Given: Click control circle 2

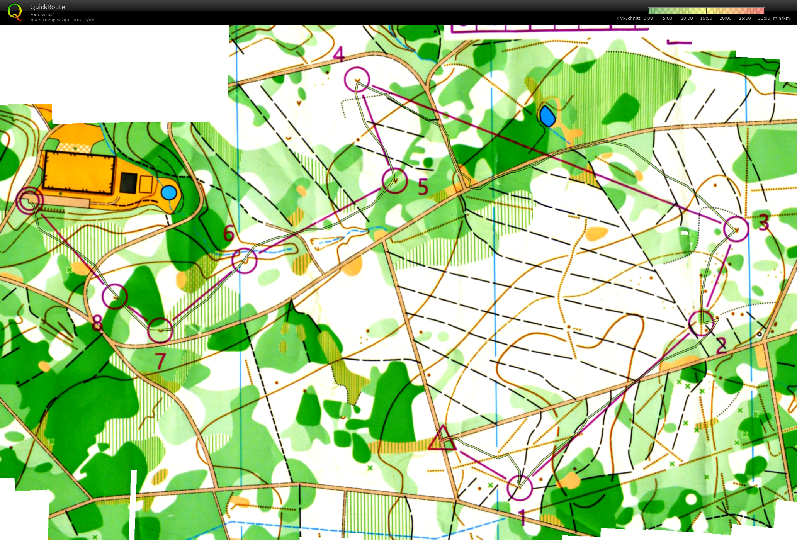Looking at the screenshot, I should click(701, 323).
